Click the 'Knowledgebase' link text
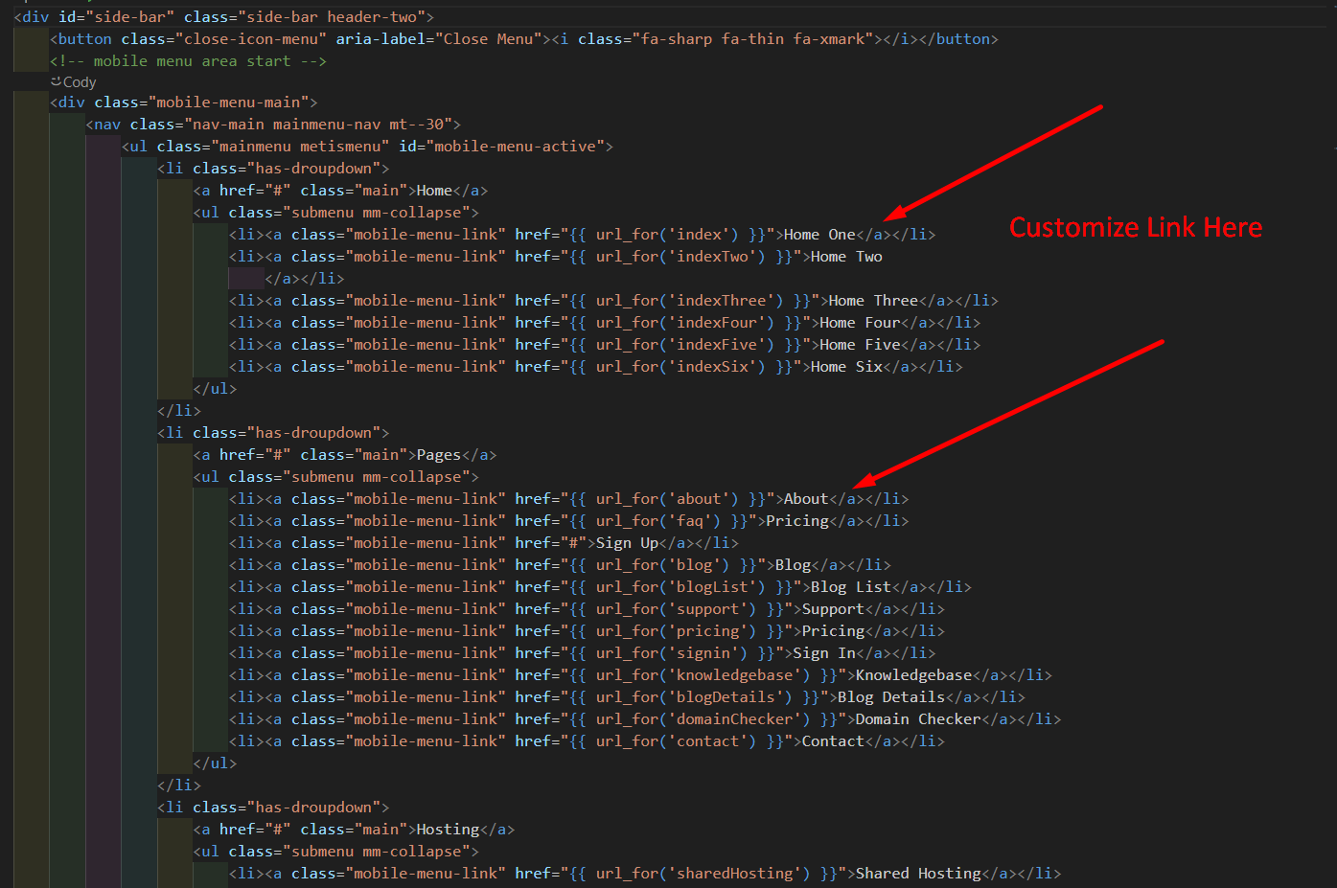1337x888 pixels. pos(913,675)
